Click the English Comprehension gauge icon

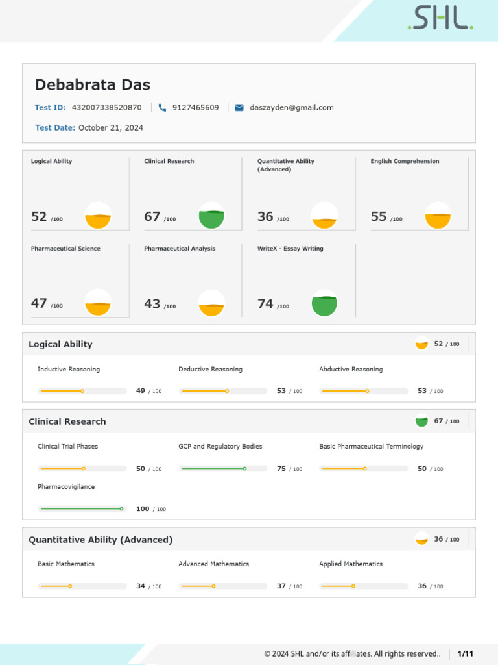[x=438, y=216]
